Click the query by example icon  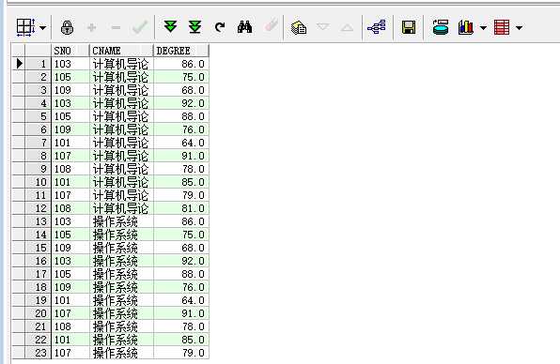pos(299,27)
